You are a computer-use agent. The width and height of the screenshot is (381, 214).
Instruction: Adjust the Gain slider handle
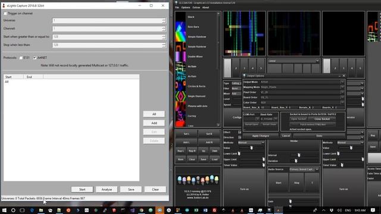291,201
